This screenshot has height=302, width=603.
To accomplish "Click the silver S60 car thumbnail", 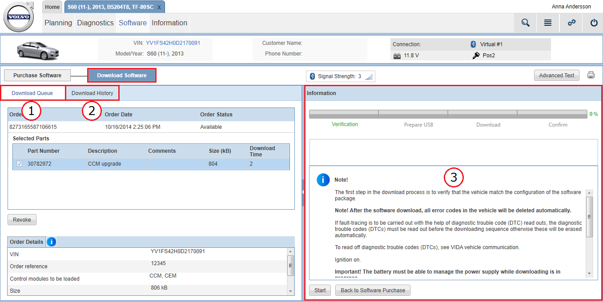I will [x=37, y=50].
